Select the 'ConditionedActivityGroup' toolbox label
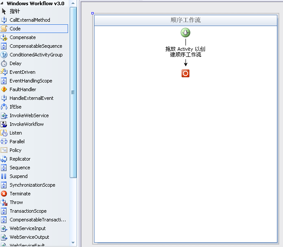The width and height of the screenshot is (283, 247). coord(36,55)
